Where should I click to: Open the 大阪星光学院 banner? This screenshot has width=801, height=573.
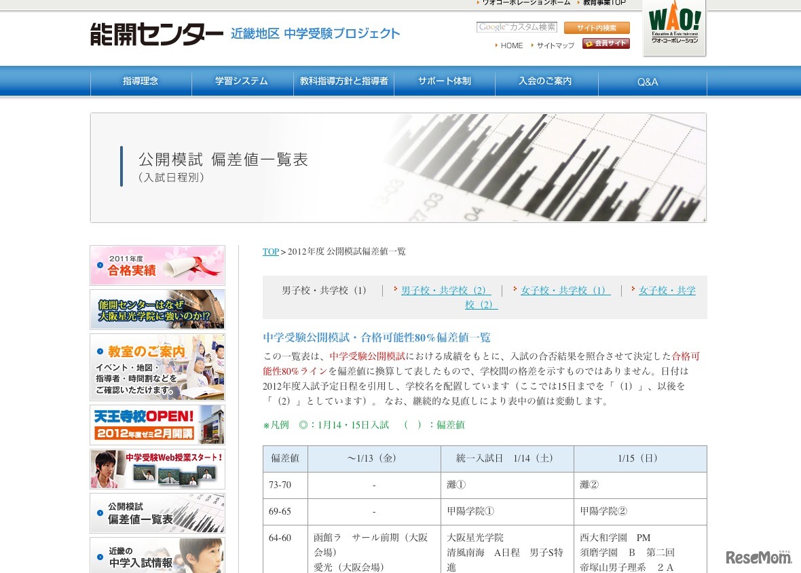click(157, 310)
